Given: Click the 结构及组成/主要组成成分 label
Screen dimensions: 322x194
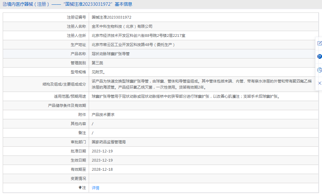Looking at the screenshot, I should click(64, 84).
